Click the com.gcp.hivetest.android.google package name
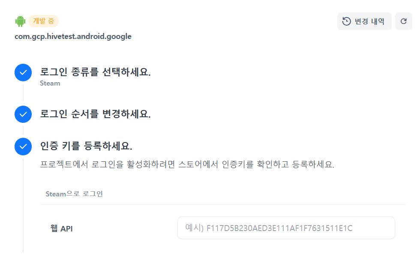 click(x=73, y=36)
